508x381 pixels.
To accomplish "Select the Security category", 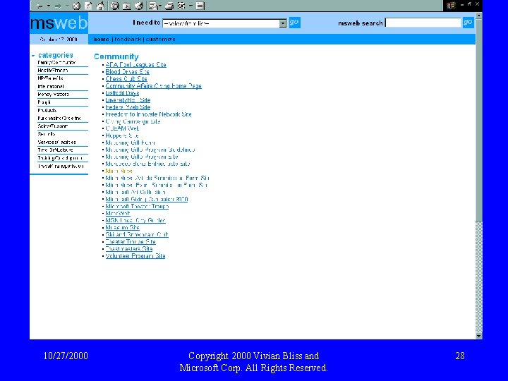I will pyautogui.click(x=47, y=134).
